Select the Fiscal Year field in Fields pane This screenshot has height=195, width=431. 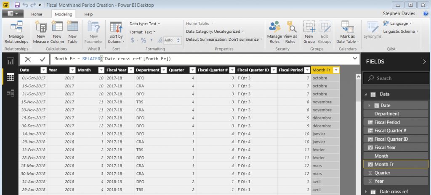[385, 148]
